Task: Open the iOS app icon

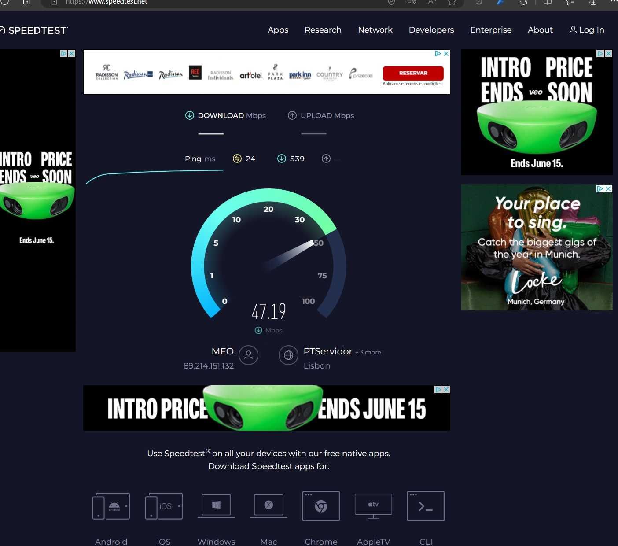Action: (164, 506)
